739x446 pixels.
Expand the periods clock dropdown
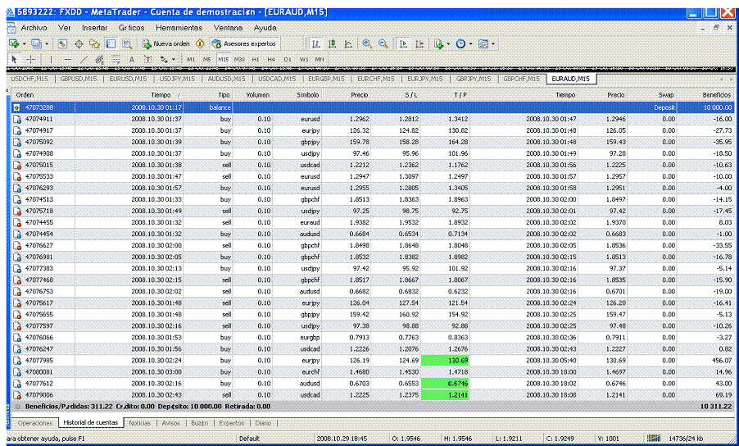(470, 43)
